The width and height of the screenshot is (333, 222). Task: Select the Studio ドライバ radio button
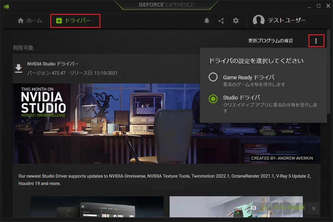(213, 99)
